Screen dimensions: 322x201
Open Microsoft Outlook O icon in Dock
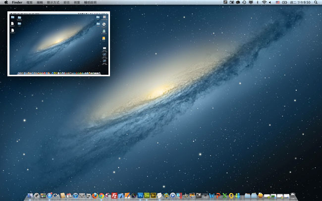pyautogui.click(x=231, y=196)
